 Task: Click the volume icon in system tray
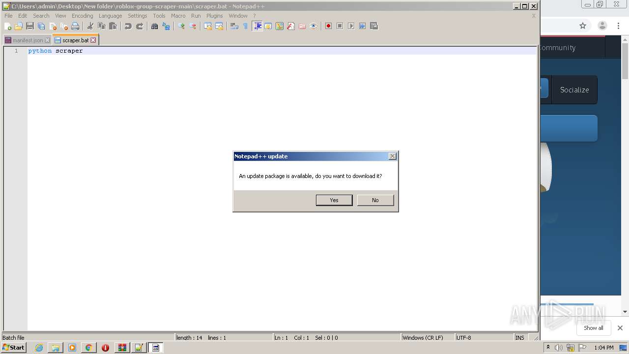pos(559,348)
